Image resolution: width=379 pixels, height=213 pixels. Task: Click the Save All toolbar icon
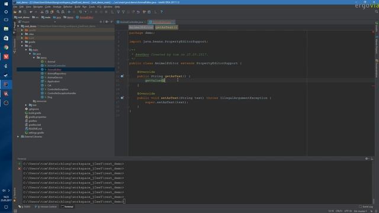click(20, 12)
